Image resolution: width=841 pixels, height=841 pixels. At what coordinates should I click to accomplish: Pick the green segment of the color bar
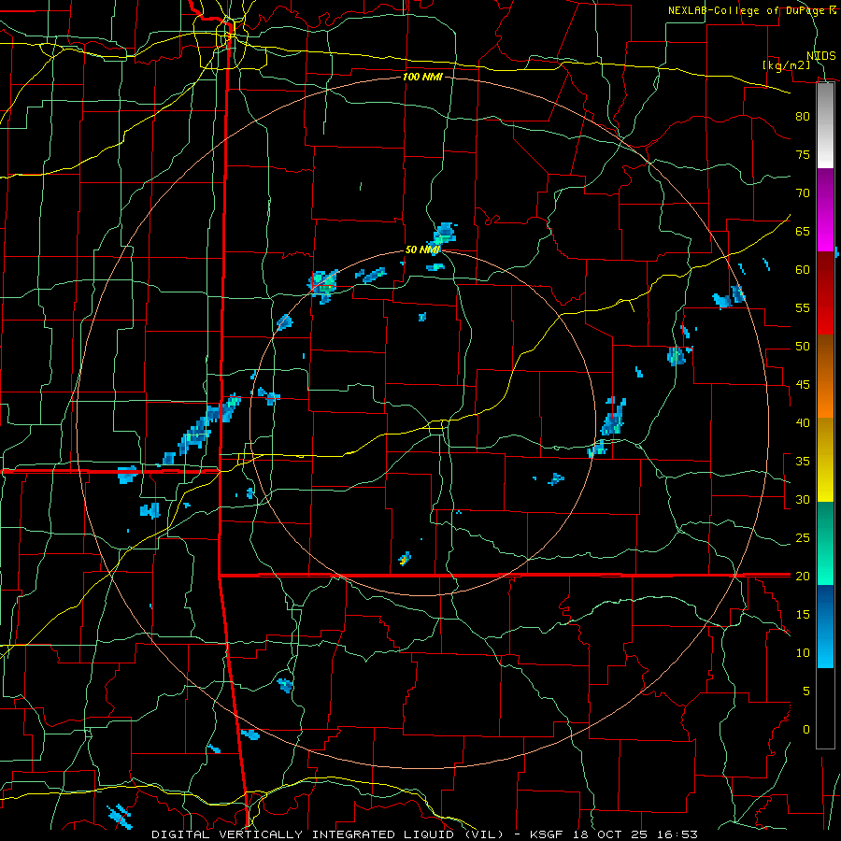point(825,543)
